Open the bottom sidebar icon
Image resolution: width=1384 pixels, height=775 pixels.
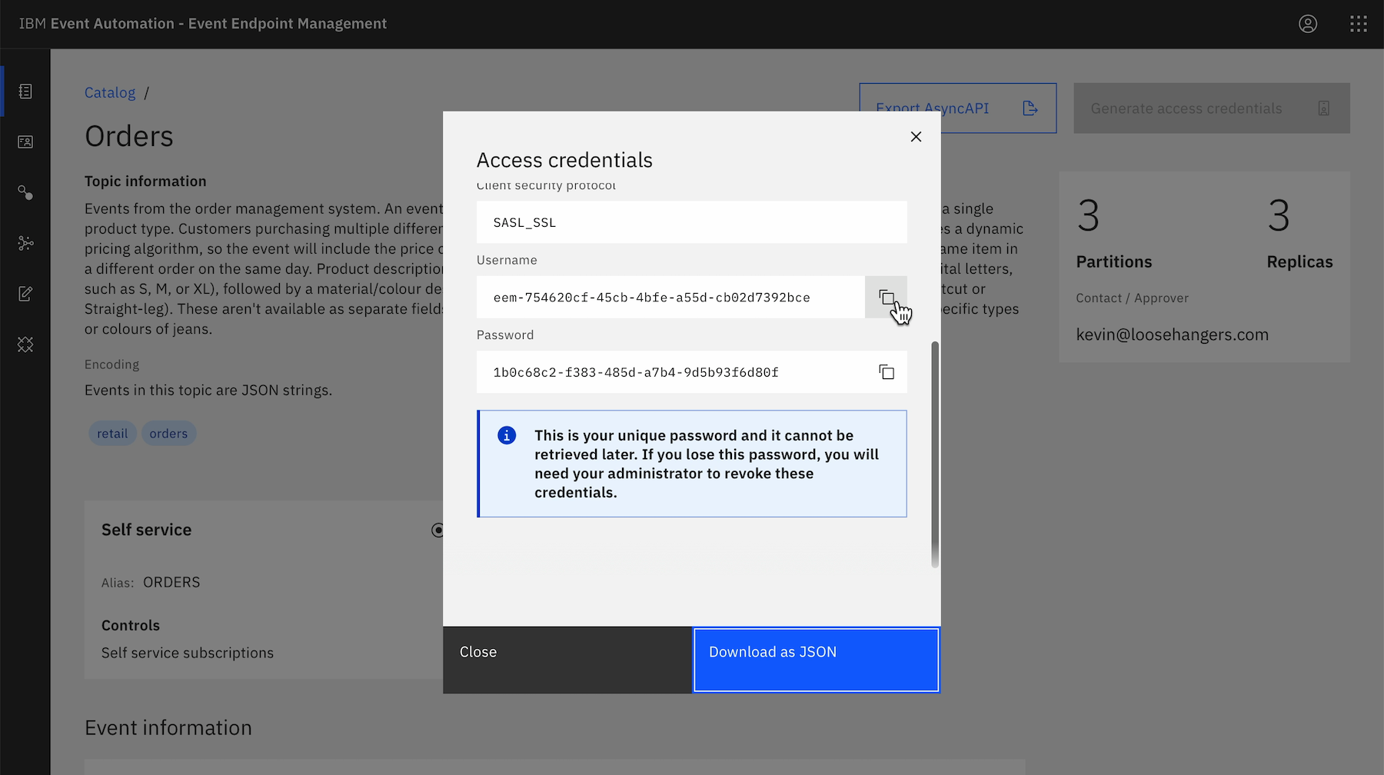coord(25,344)
